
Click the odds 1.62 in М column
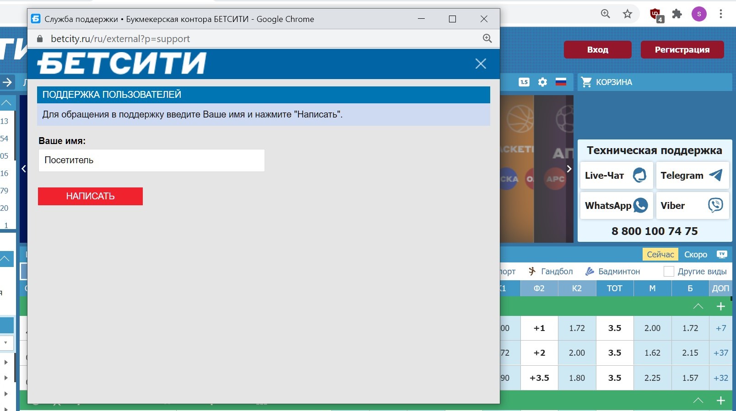[x=652, y=353]
